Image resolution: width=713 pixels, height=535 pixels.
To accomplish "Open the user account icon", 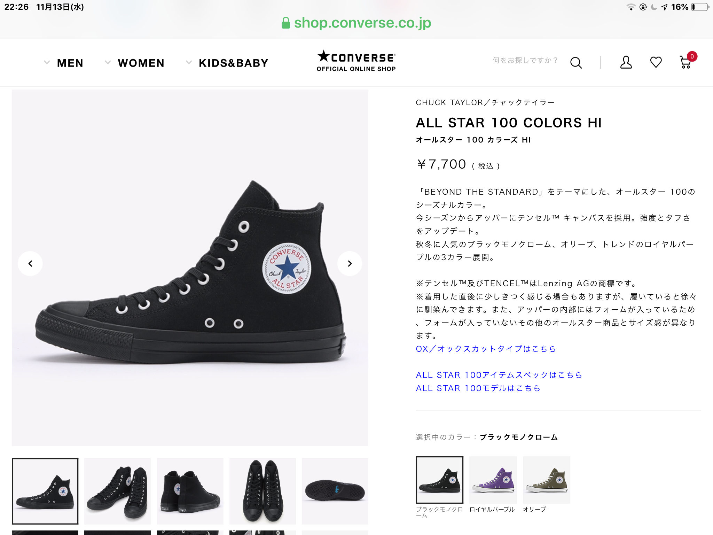I will pyautogui.click(x=626, y=62).
